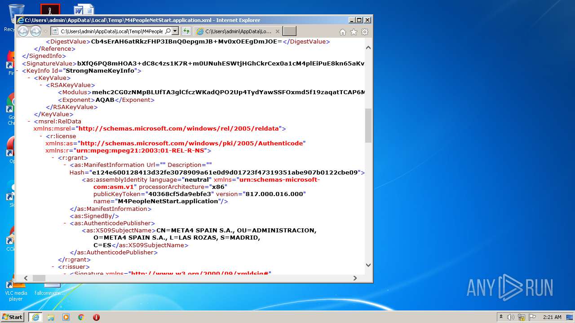Open the Favorites star icon
The width and height of the screenshot is (575, 323).
click(354, 32)
